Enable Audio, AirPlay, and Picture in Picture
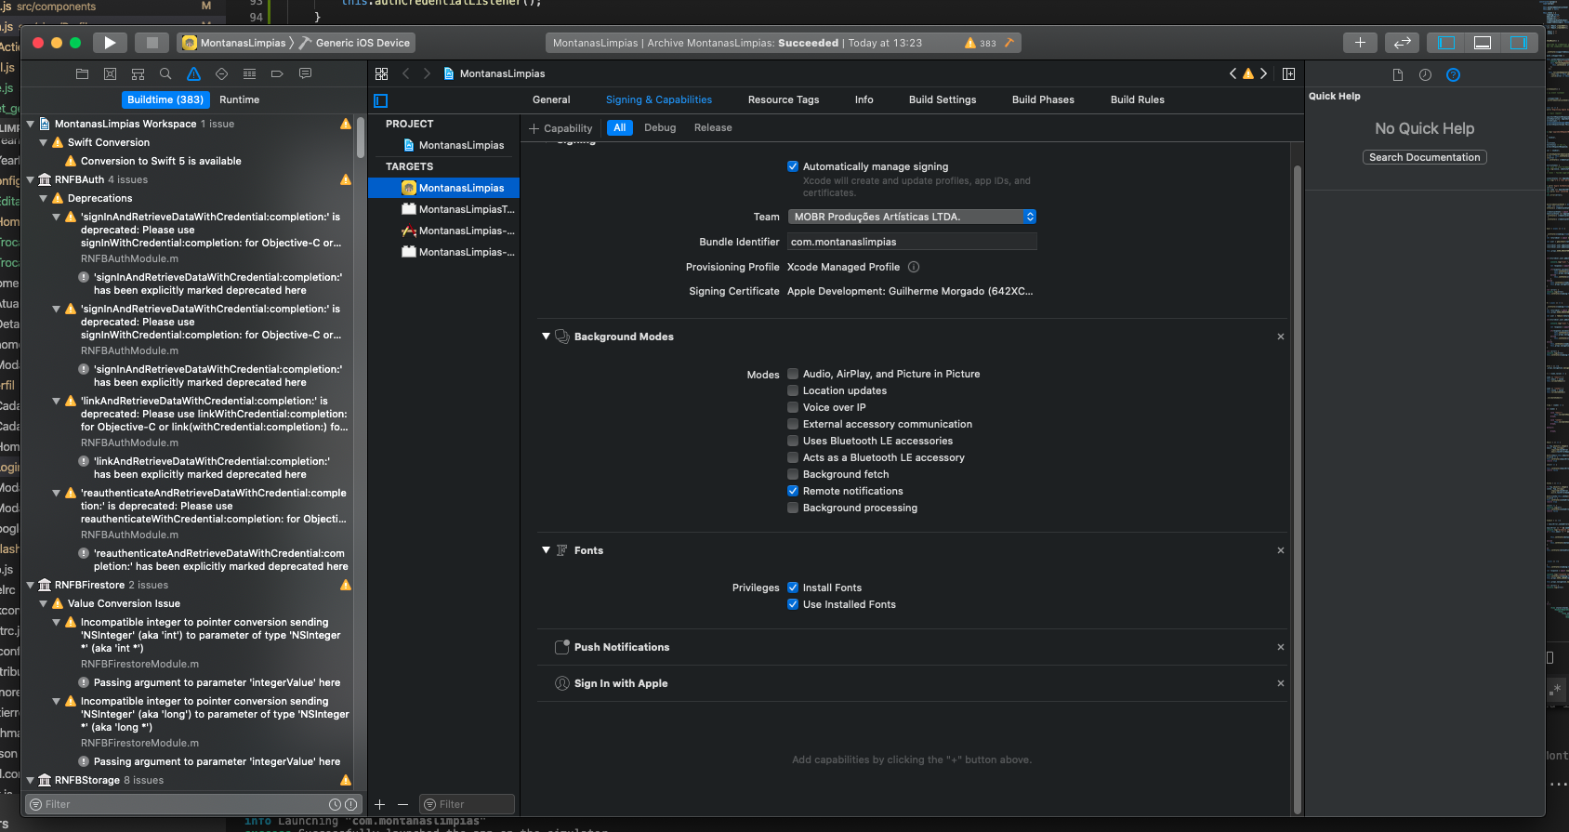Image resolution: width=1569 pixels, height=832 pixels. [x=793, y=374]
